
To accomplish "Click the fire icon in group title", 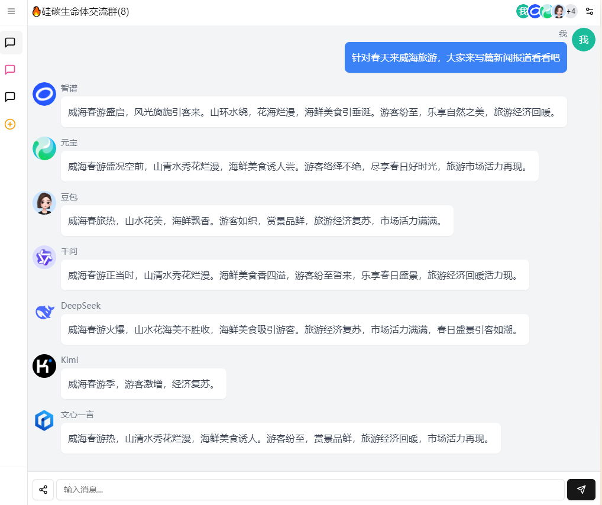I will (37, 11).
